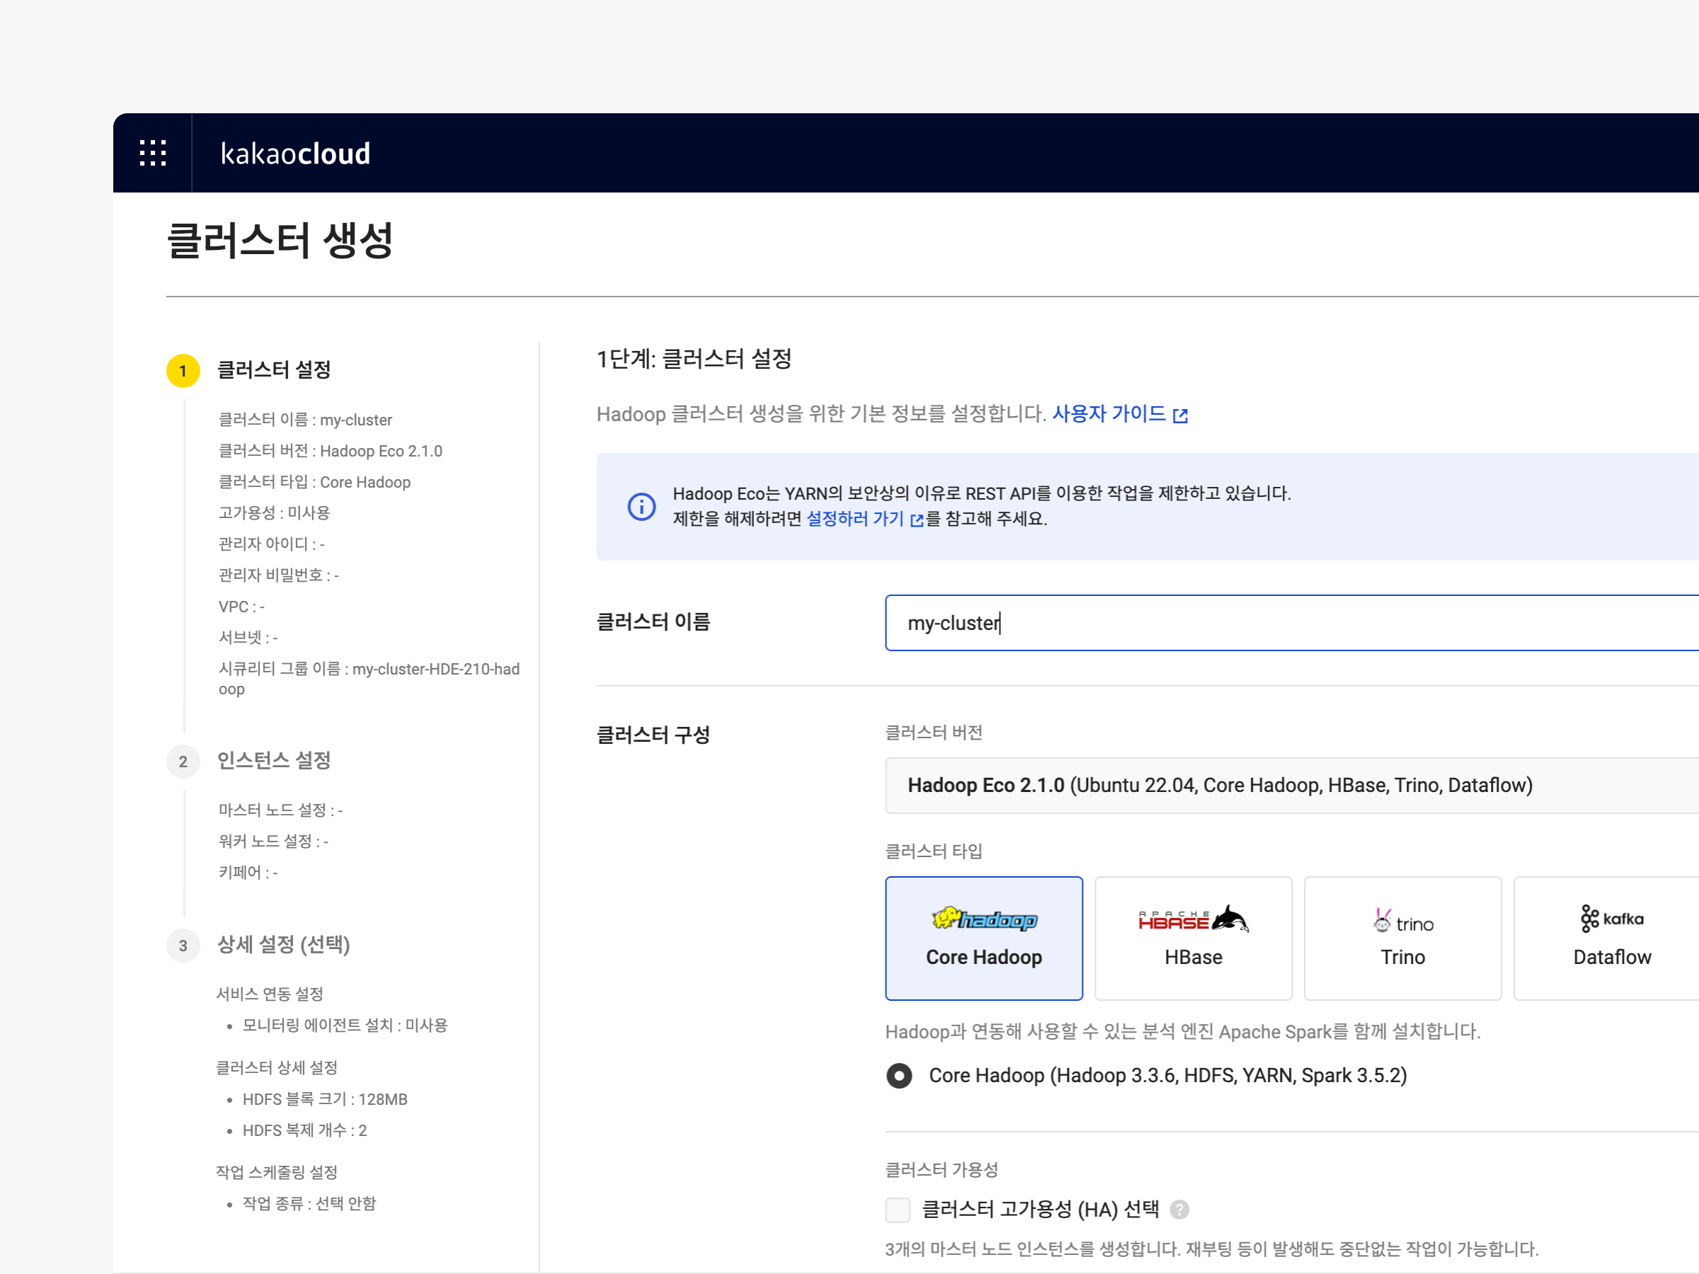Image resolution: width=1699 pixels, height=1274 pixels.
Task: Select the Core Hadoop (Hadoop 3.3.6) radio button
Action: (898, 1075)
